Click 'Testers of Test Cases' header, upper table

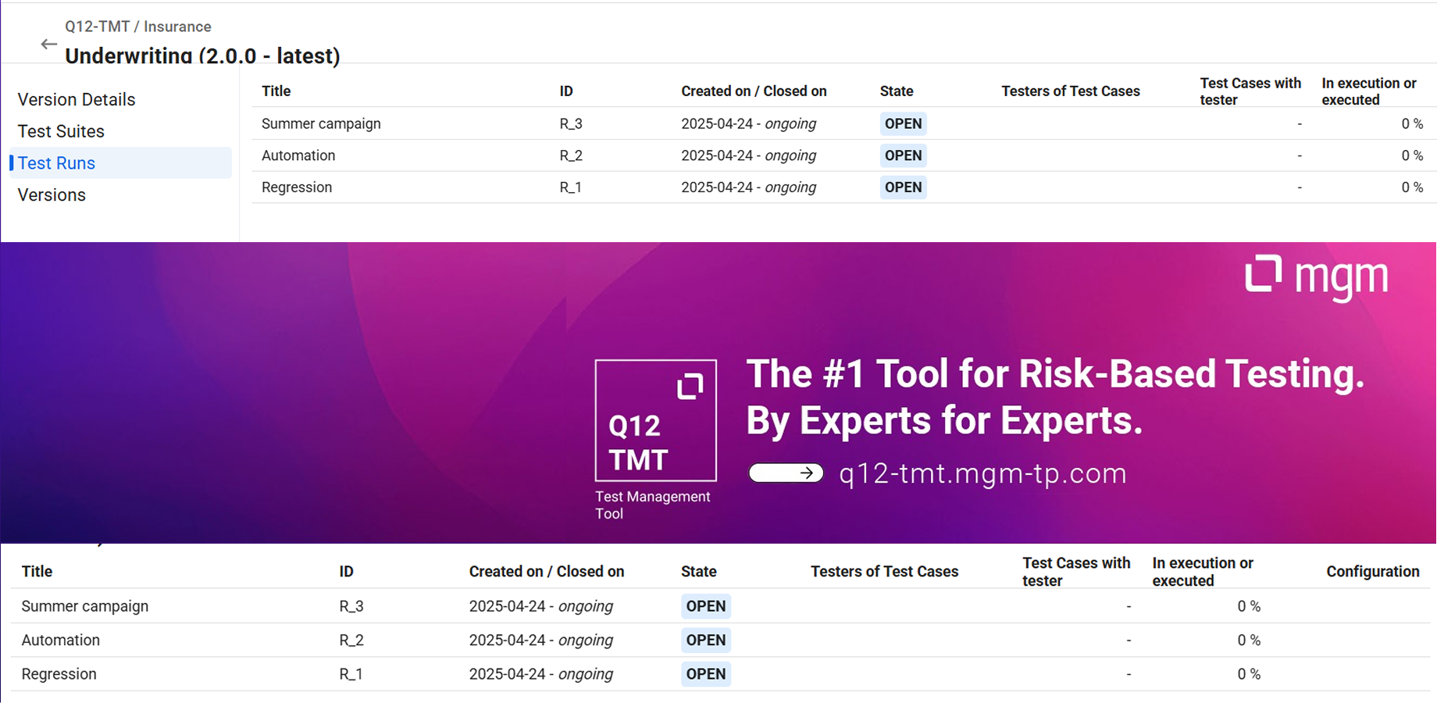pos(1071,91)
